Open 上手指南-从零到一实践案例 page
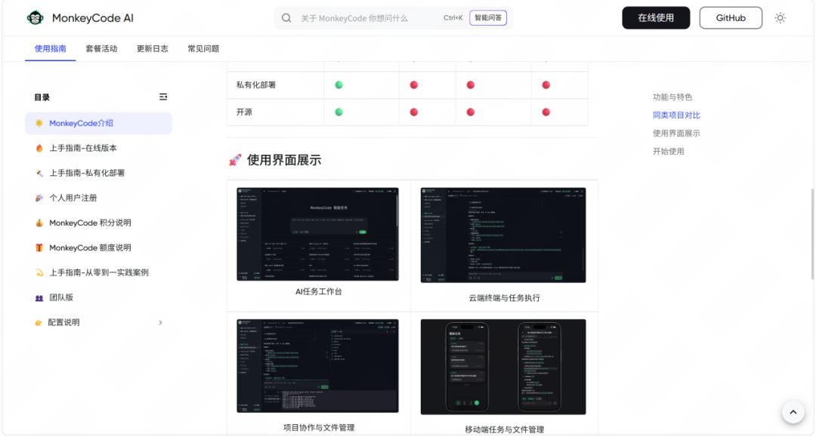 (98, 272)
